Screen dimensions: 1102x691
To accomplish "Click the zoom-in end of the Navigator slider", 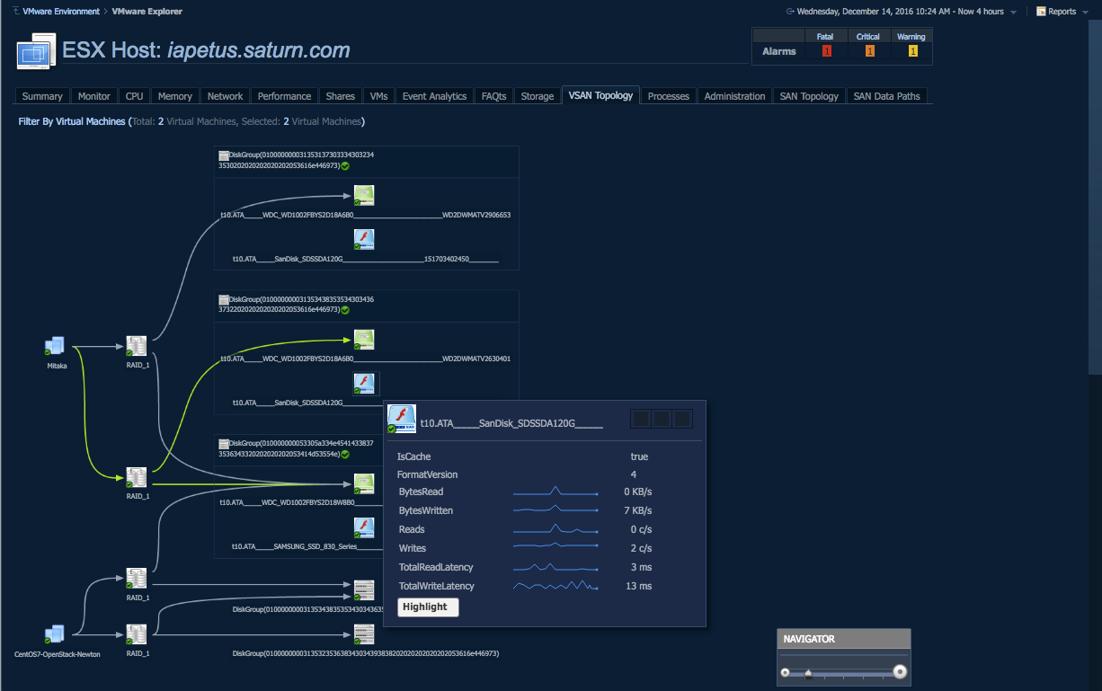I will click(900, 672).
